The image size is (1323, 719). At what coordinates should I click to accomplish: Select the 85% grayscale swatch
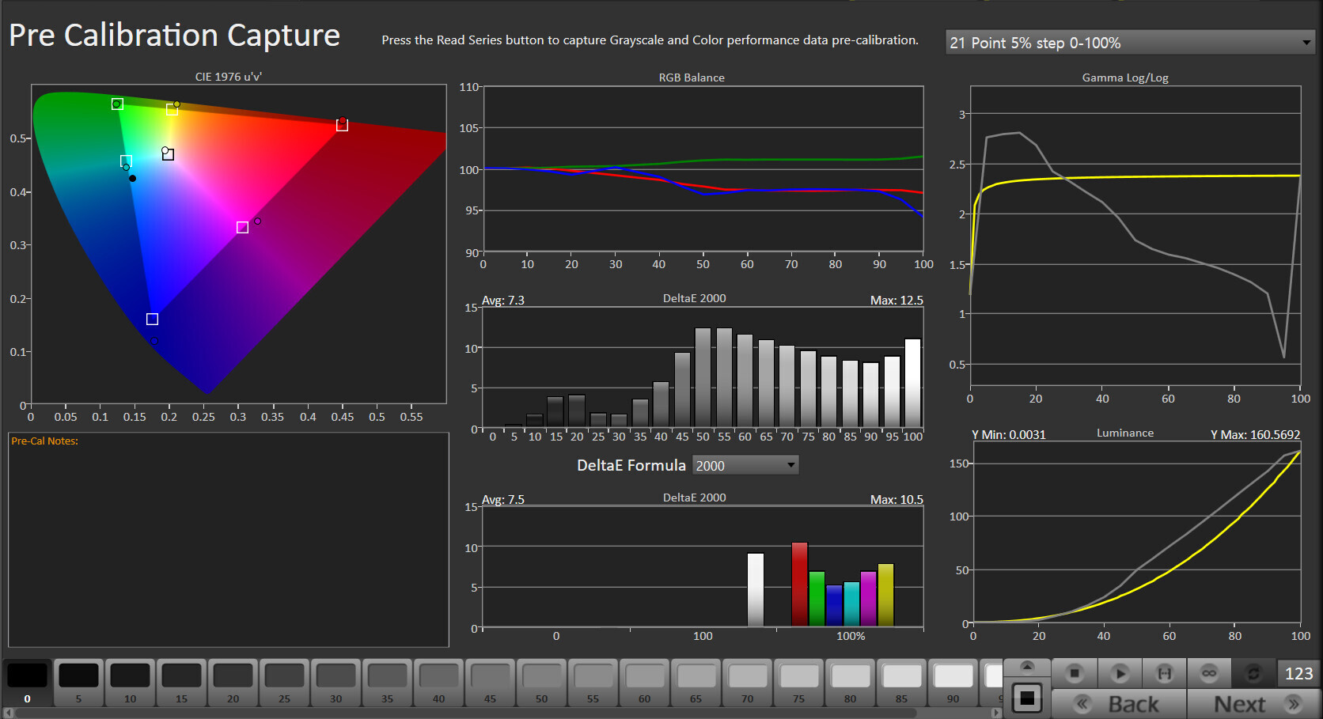tap(902, 682)
